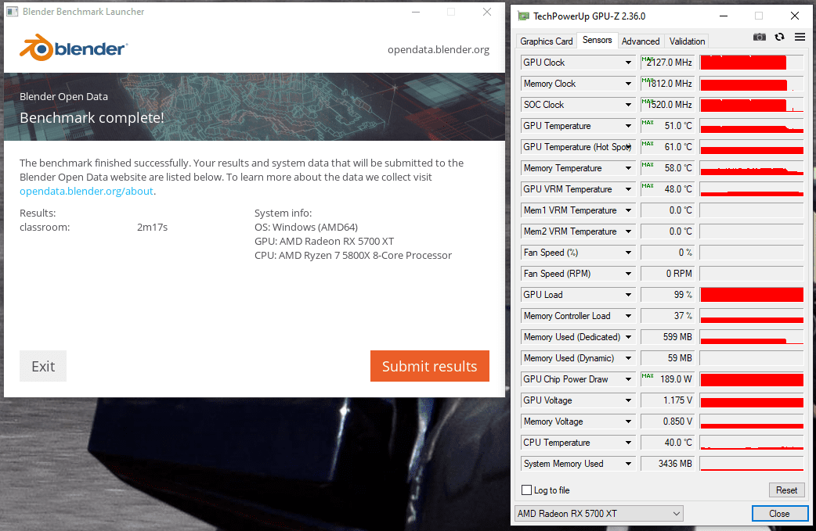The height and width of the screenshot is (531, 816).
Task: Open the Memory Temperature sensor dropdown
Action: pyautogui.click(x=628, y=168)
